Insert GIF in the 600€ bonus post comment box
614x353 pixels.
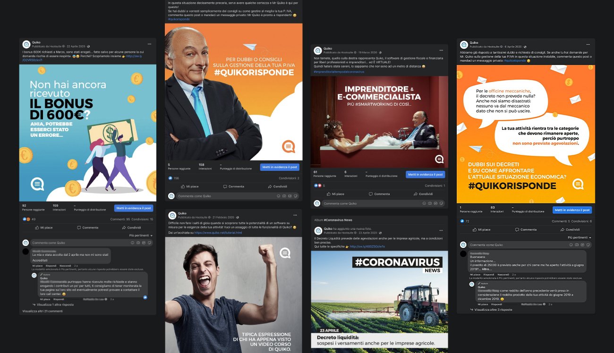point(144,243)
